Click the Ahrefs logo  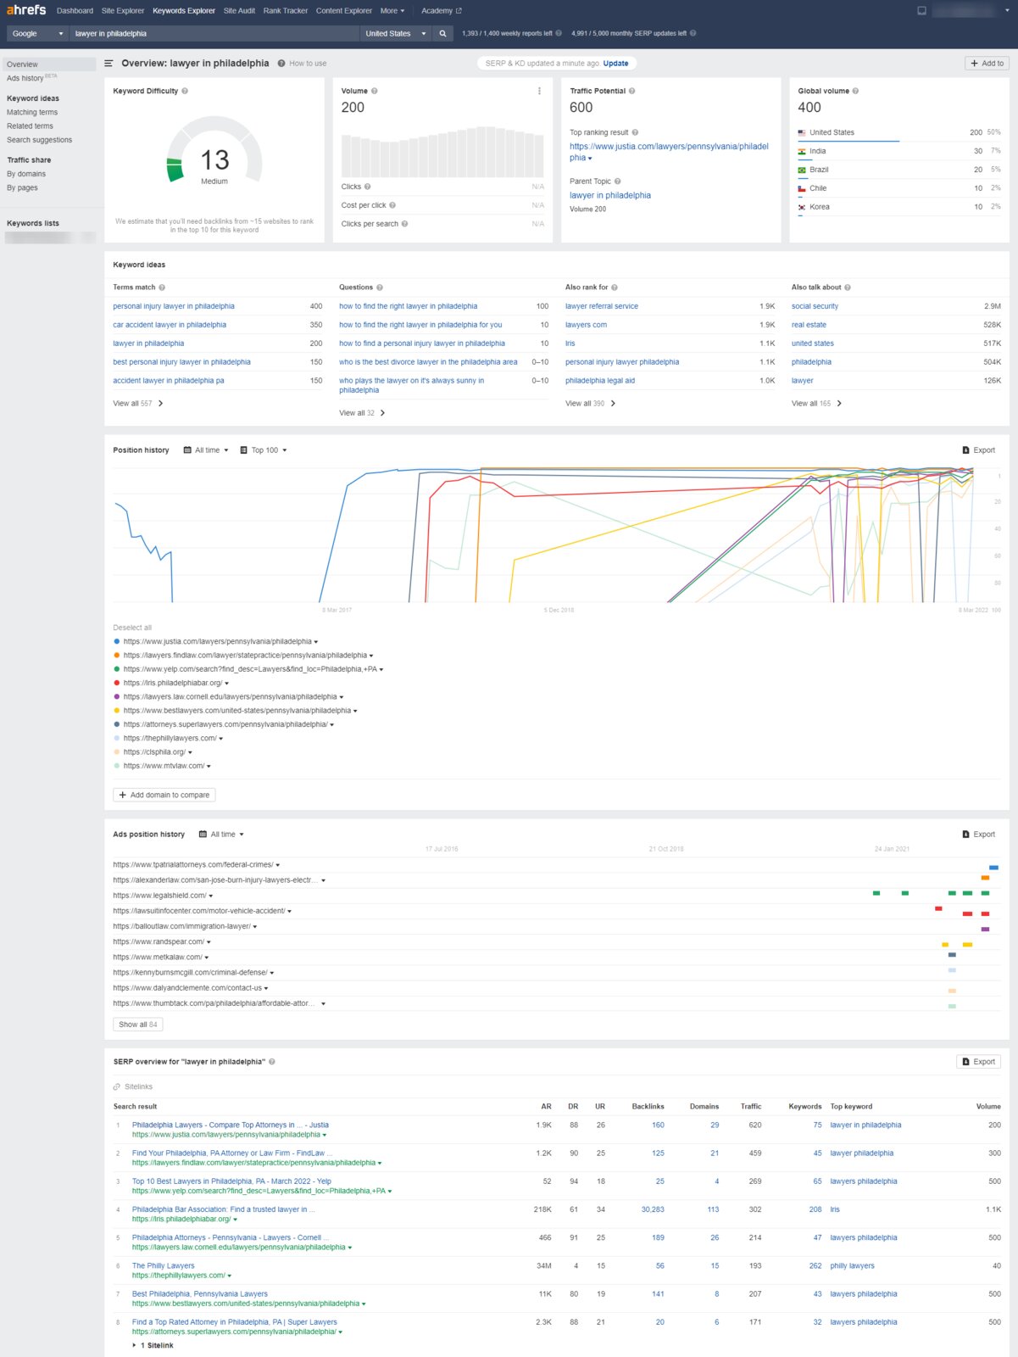click(26, 10)
